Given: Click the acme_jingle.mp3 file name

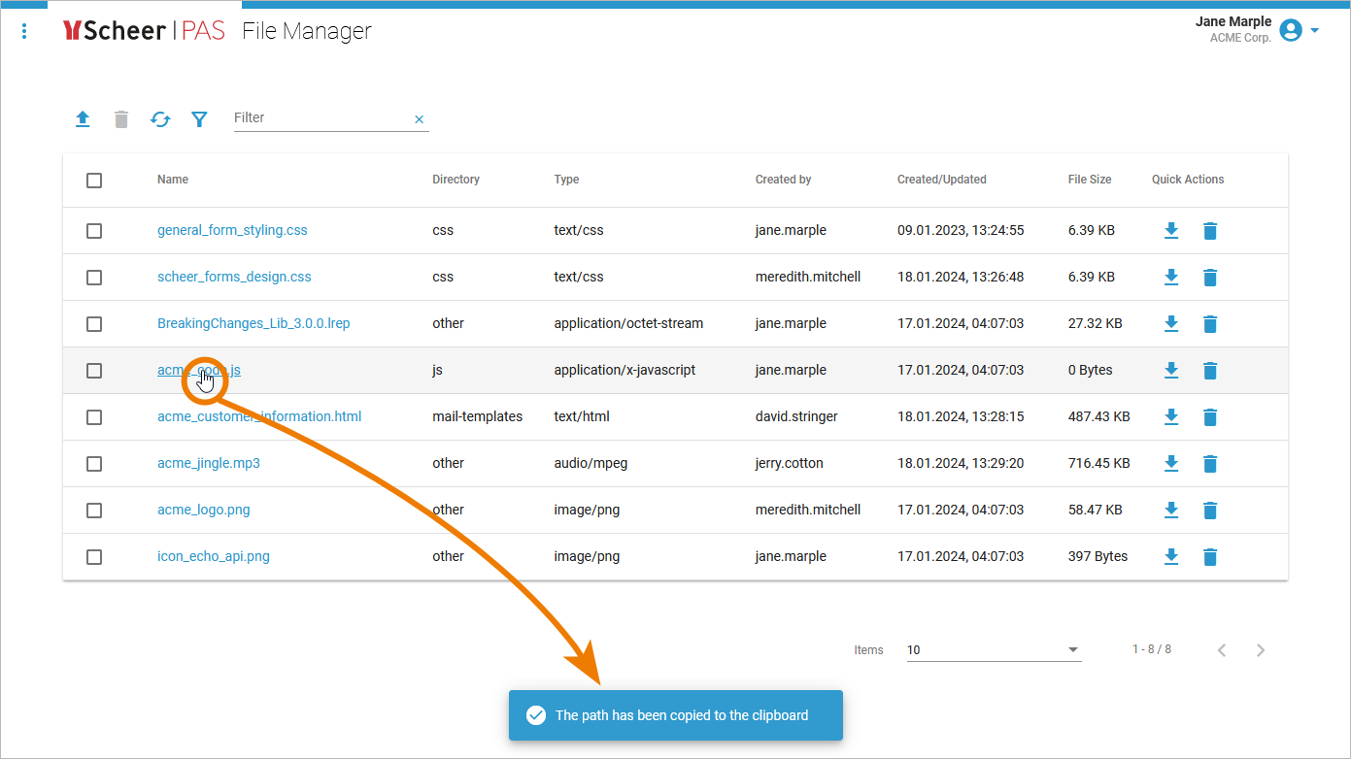Looking at the screenshot, I should [x=209, y=463].
